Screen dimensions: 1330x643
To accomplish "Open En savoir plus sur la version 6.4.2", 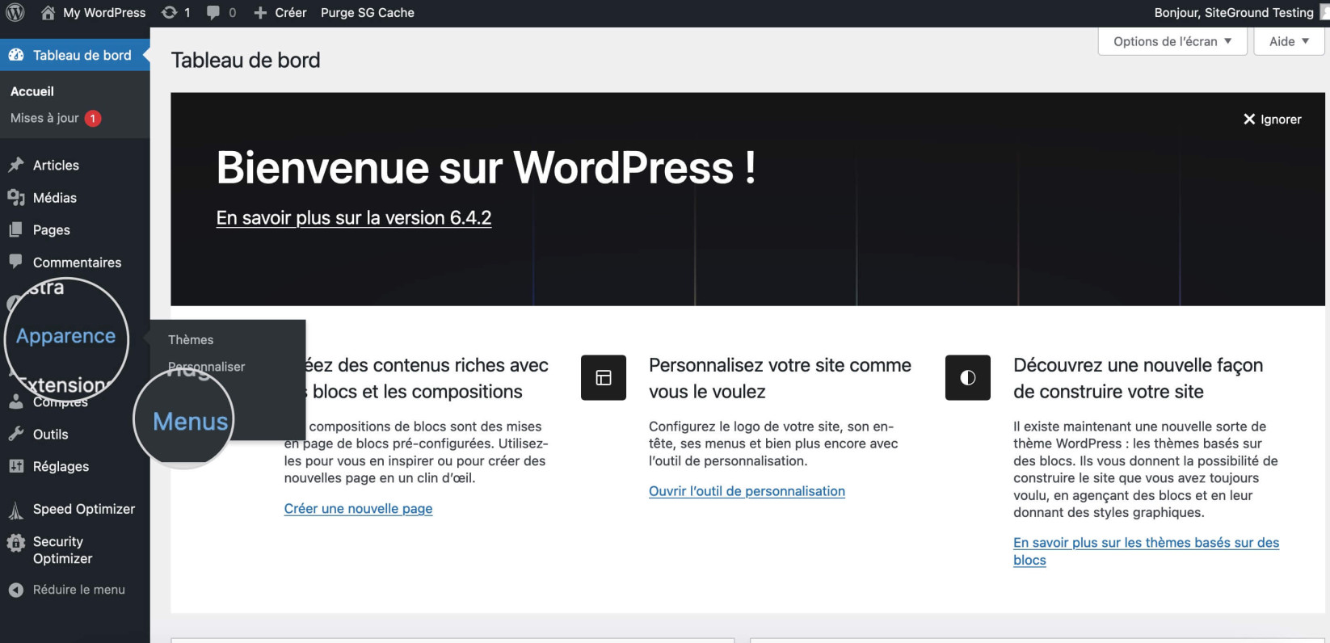I will point(354,217).
